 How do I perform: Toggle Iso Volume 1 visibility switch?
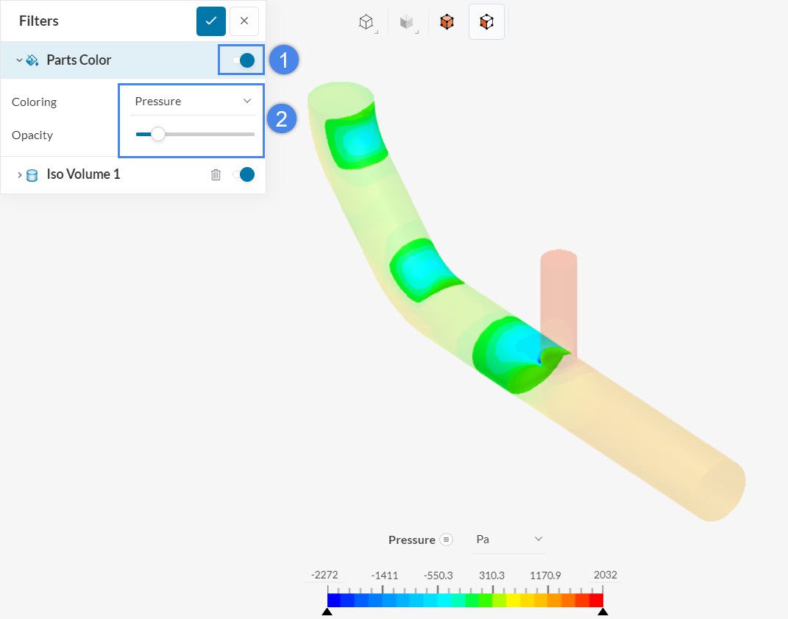coord(244,174)
